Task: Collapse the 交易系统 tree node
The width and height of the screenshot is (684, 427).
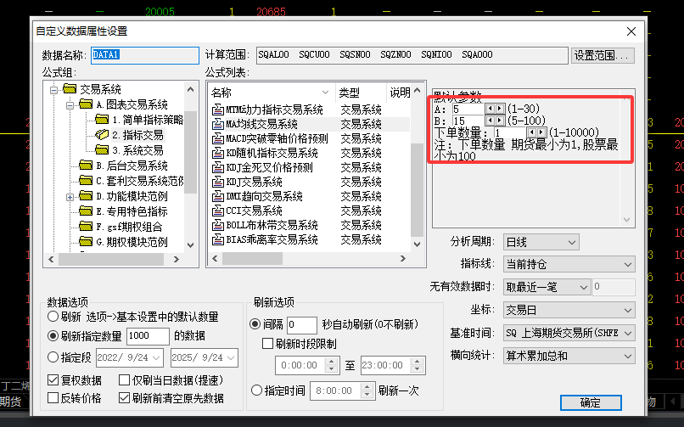Action: pyautogui.click(x=53, y=90)
